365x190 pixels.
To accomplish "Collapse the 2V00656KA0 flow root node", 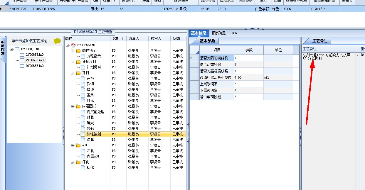I will (67, 45).
